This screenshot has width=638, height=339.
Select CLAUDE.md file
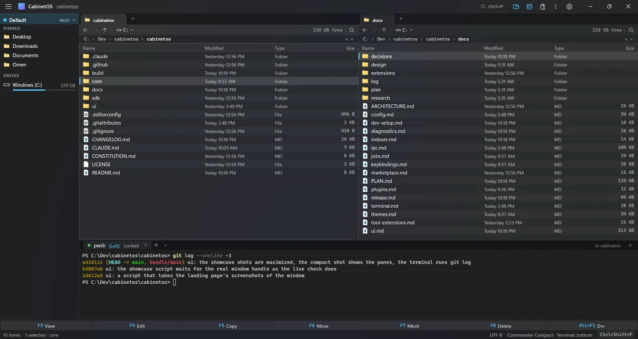pos(219,148)
